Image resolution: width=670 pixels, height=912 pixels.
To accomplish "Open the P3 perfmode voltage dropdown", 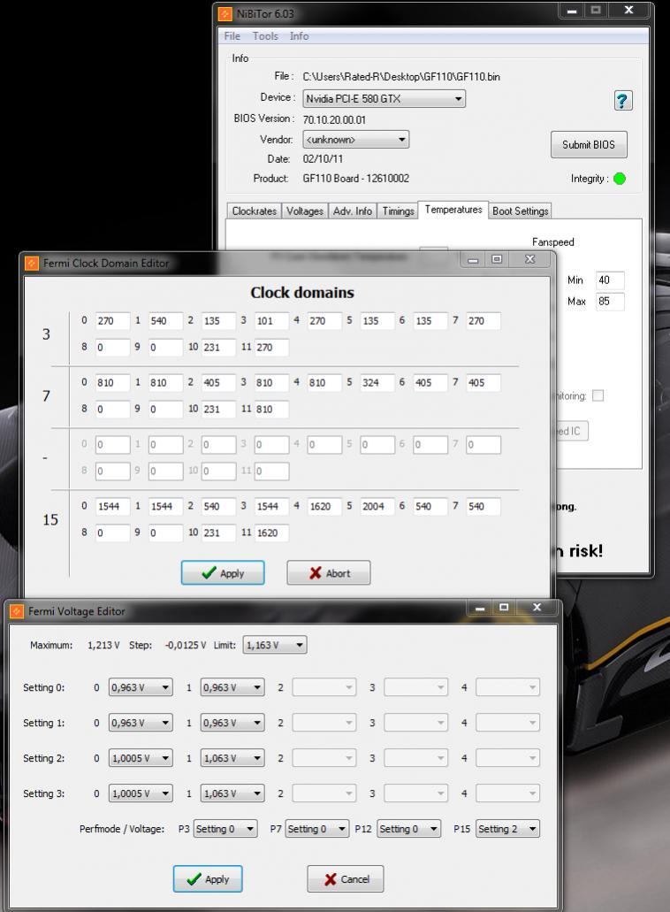I will click(x=225, y=829).
